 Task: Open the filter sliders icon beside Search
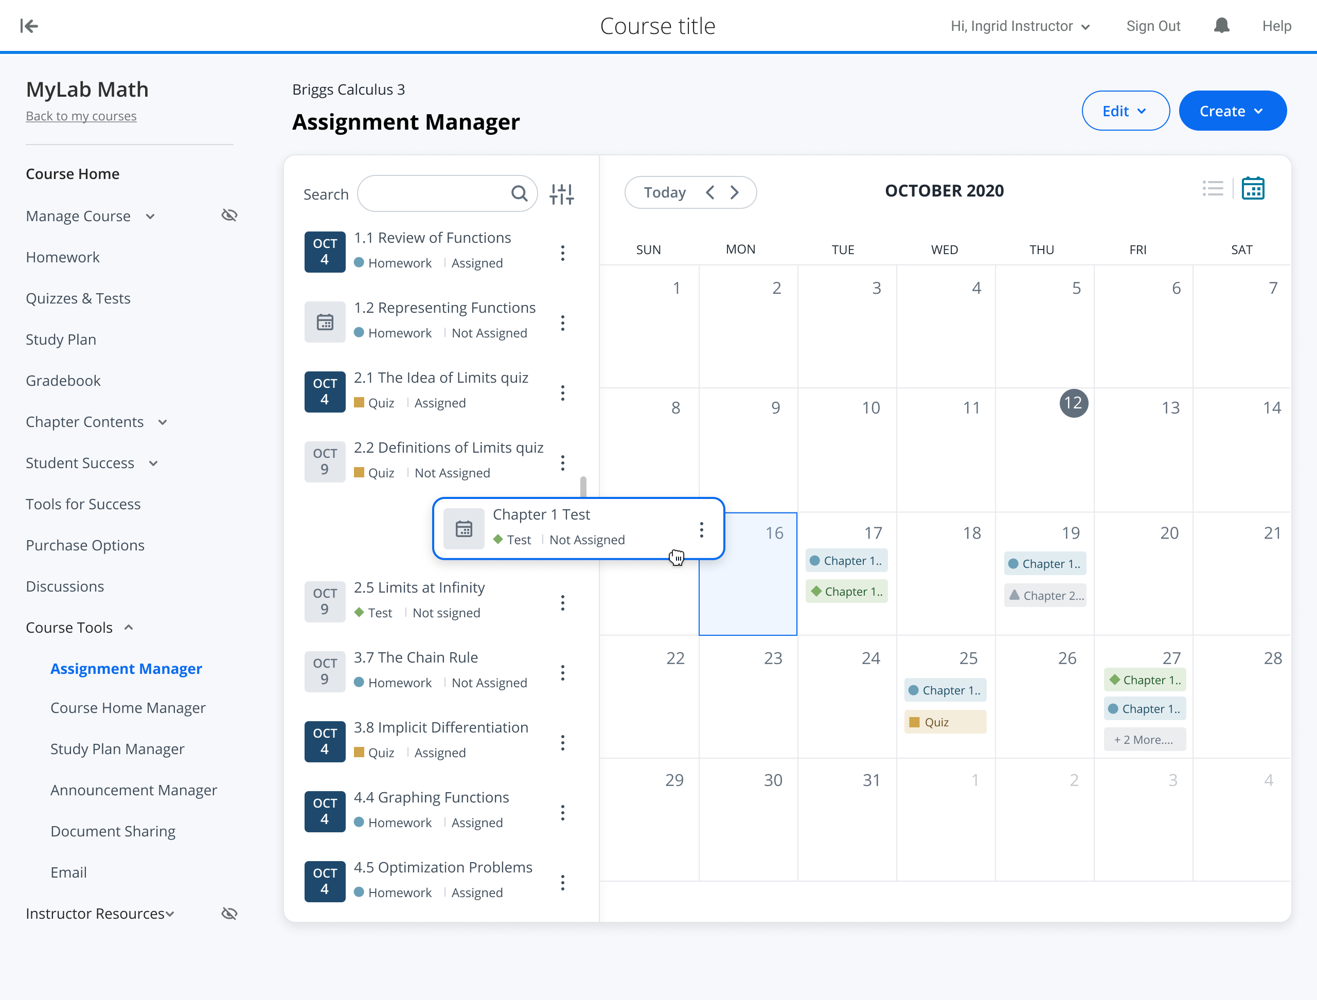[x=561, y=194]
